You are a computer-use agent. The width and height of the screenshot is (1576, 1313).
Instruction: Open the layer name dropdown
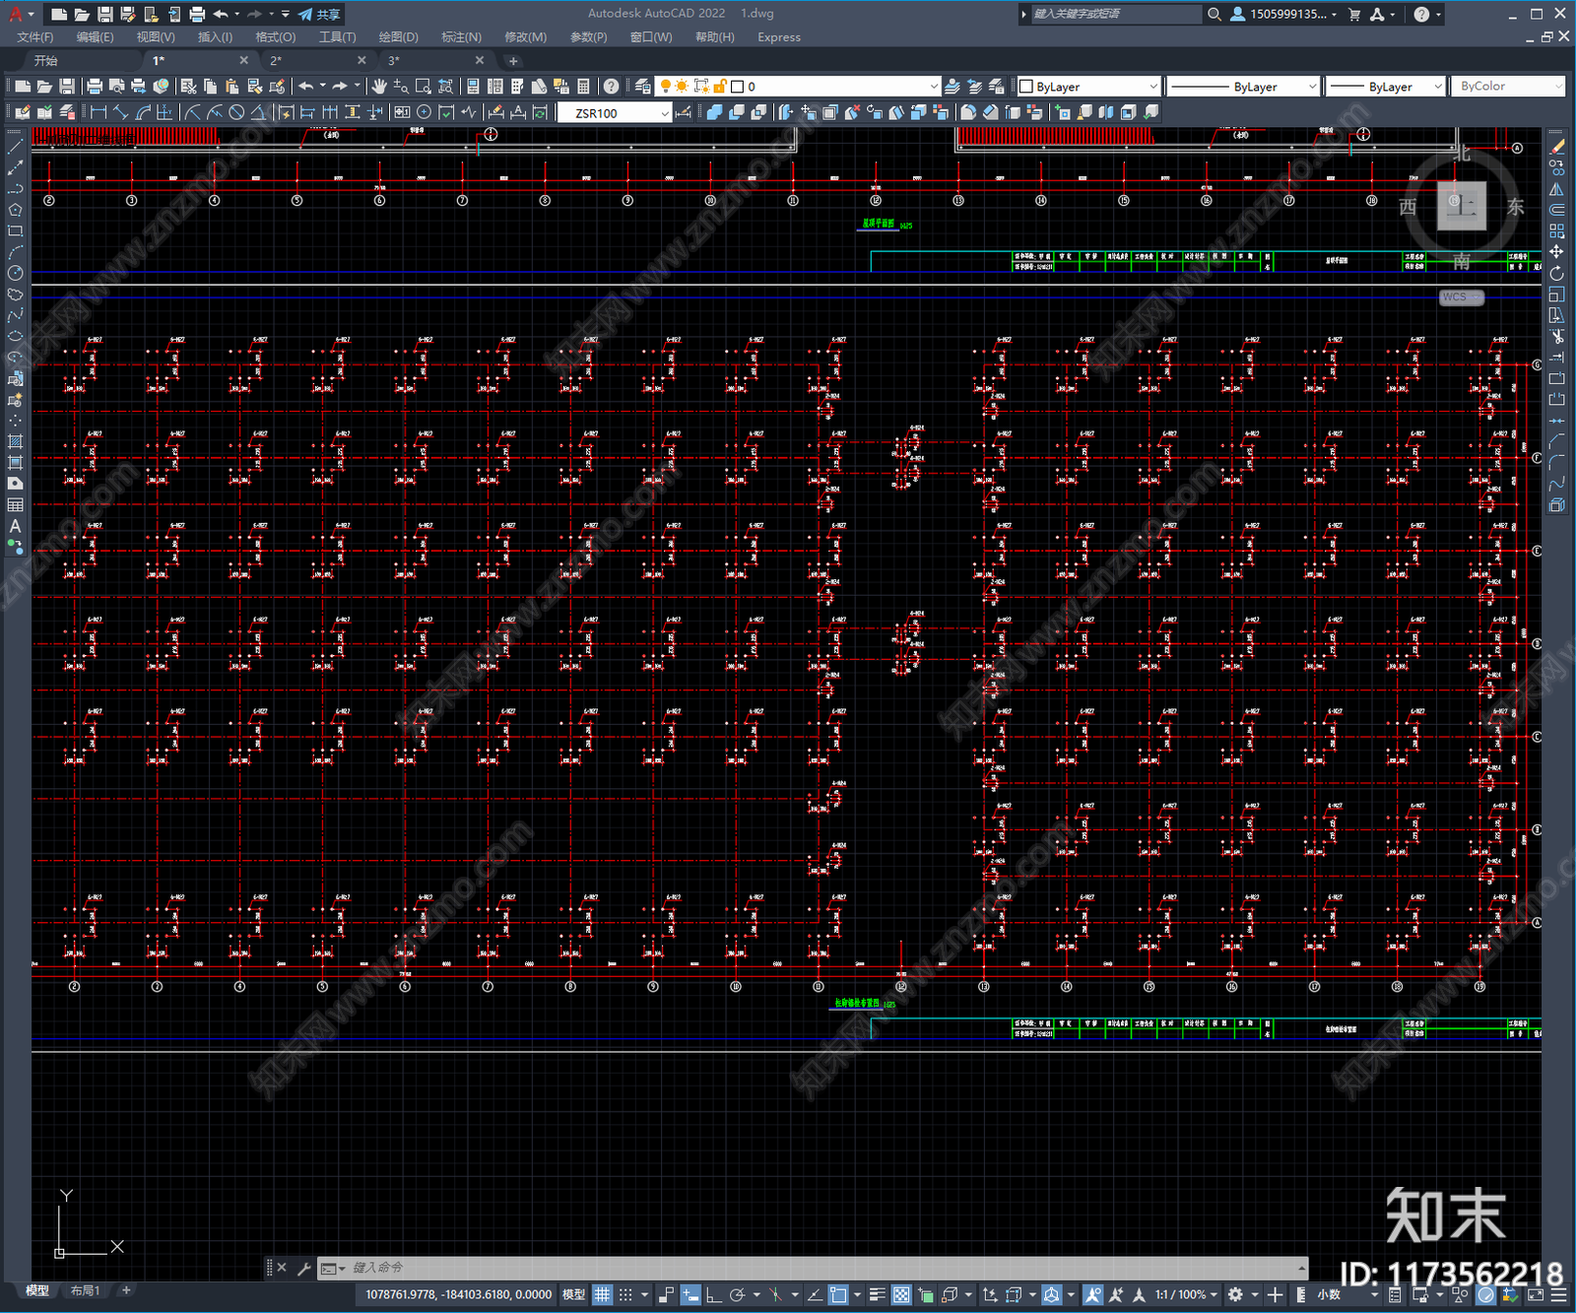934,87
